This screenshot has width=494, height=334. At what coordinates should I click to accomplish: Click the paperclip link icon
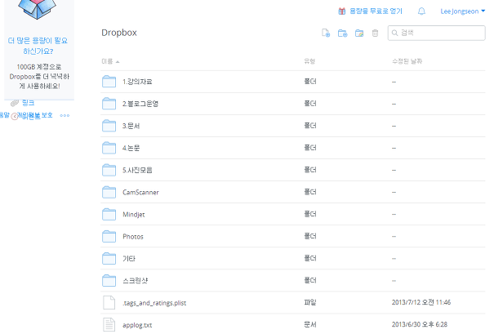pos(15,103)
